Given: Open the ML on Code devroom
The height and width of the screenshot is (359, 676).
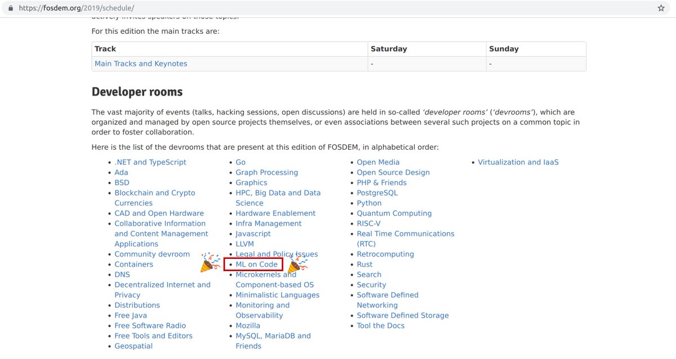Looking at the screenshot, I should (256, 264).
